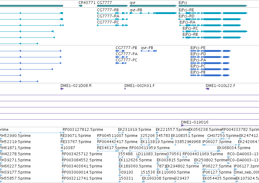Select EST RE39071.5prime

coord(76,136)
